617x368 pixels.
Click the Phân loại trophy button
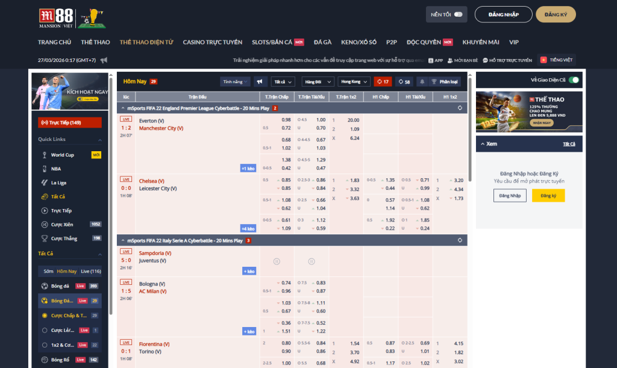(445, 82)
